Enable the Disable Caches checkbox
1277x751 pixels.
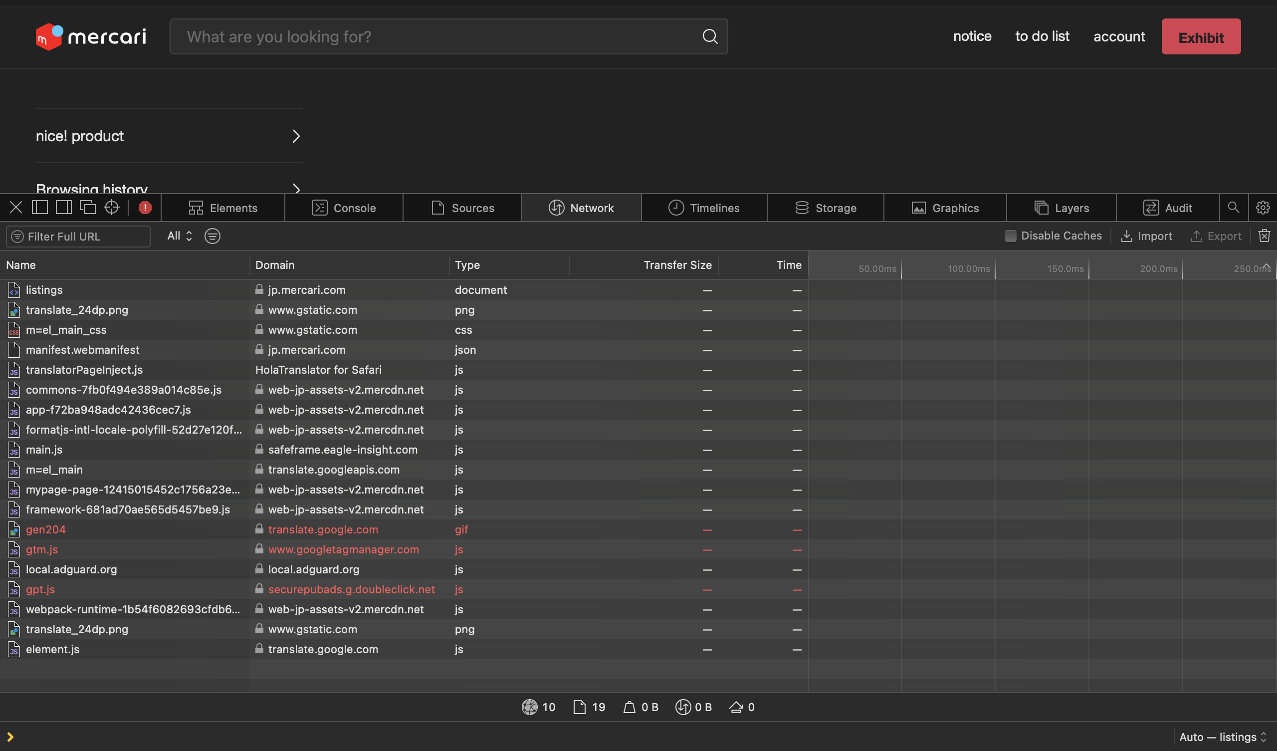pyautogui.click(x=1011, y=236)
